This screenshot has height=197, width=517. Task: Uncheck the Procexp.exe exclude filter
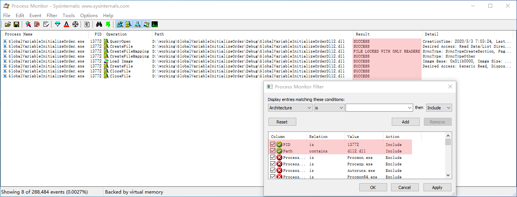[273, 164]
